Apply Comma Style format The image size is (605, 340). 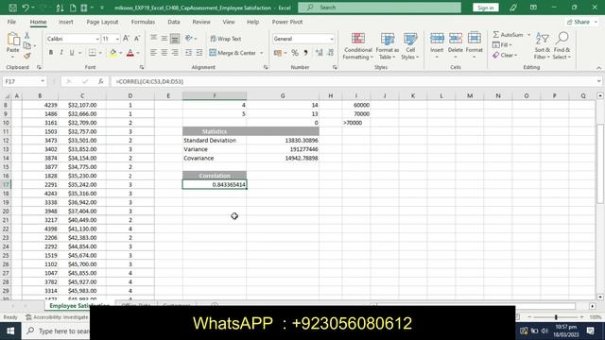pos(305,53)
